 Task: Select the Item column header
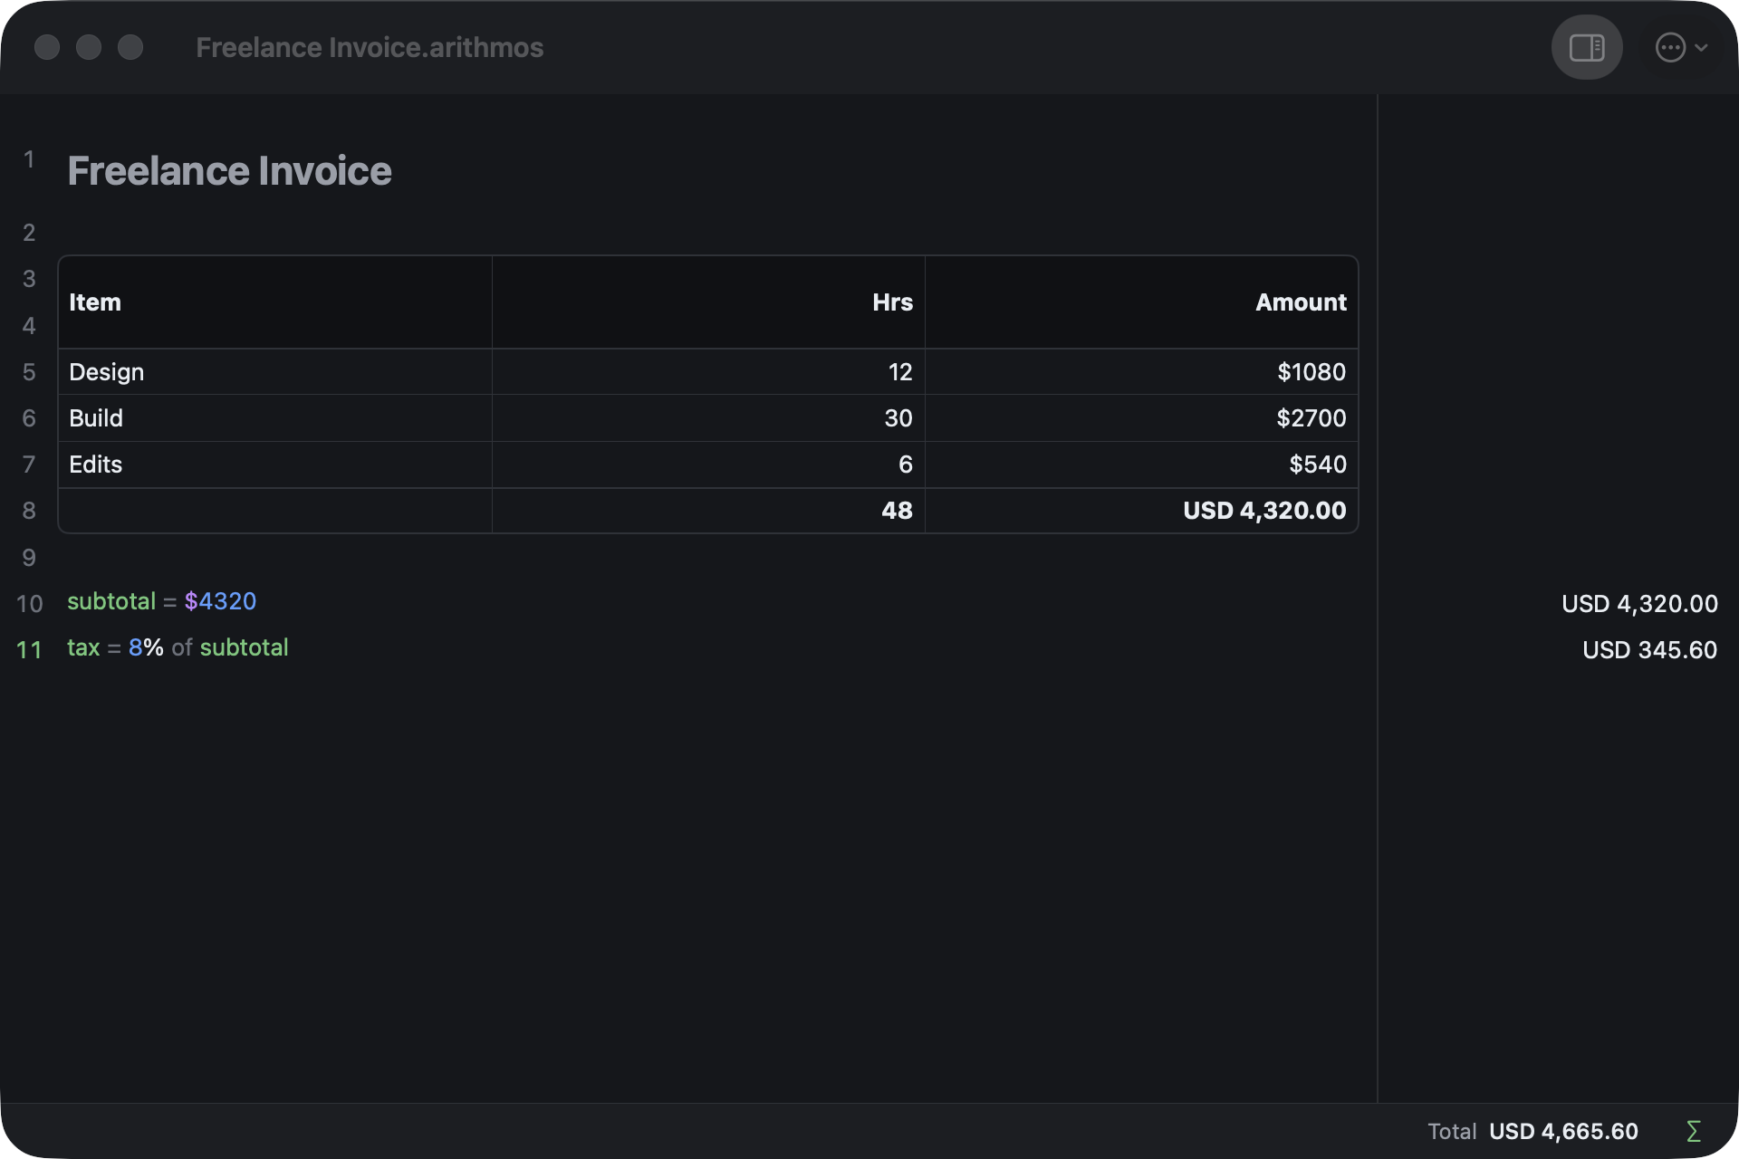[275, 302]
